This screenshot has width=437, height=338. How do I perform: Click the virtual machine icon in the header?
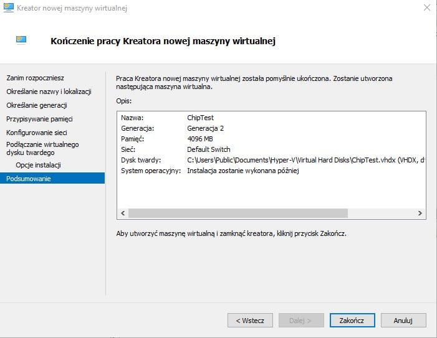coord(22,41)
